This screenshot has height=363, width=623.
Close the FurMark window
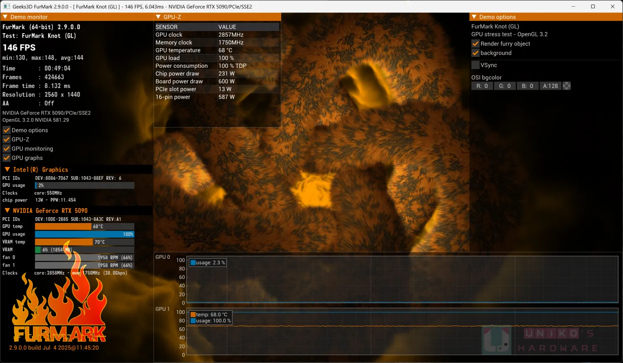(x=612, y=7)
